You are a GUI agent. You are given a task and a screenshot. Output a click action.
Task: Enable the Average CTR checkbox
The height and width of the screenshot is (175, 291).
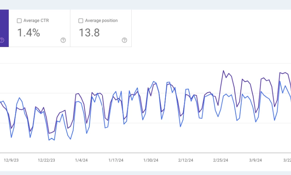19,21
